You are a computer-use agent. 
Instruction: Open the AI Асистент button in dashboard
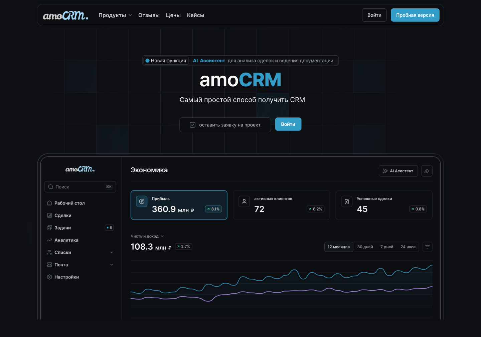pyautogui.click(x=398, y=171)
